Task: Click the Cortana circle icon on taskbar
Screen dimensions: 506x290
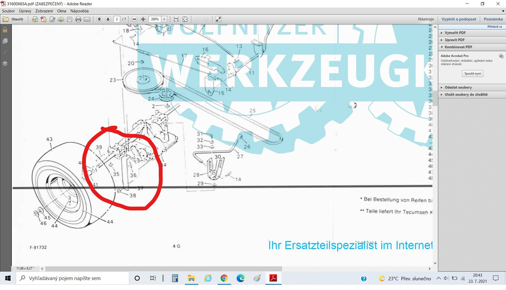Action: click(x=137, y=278)
